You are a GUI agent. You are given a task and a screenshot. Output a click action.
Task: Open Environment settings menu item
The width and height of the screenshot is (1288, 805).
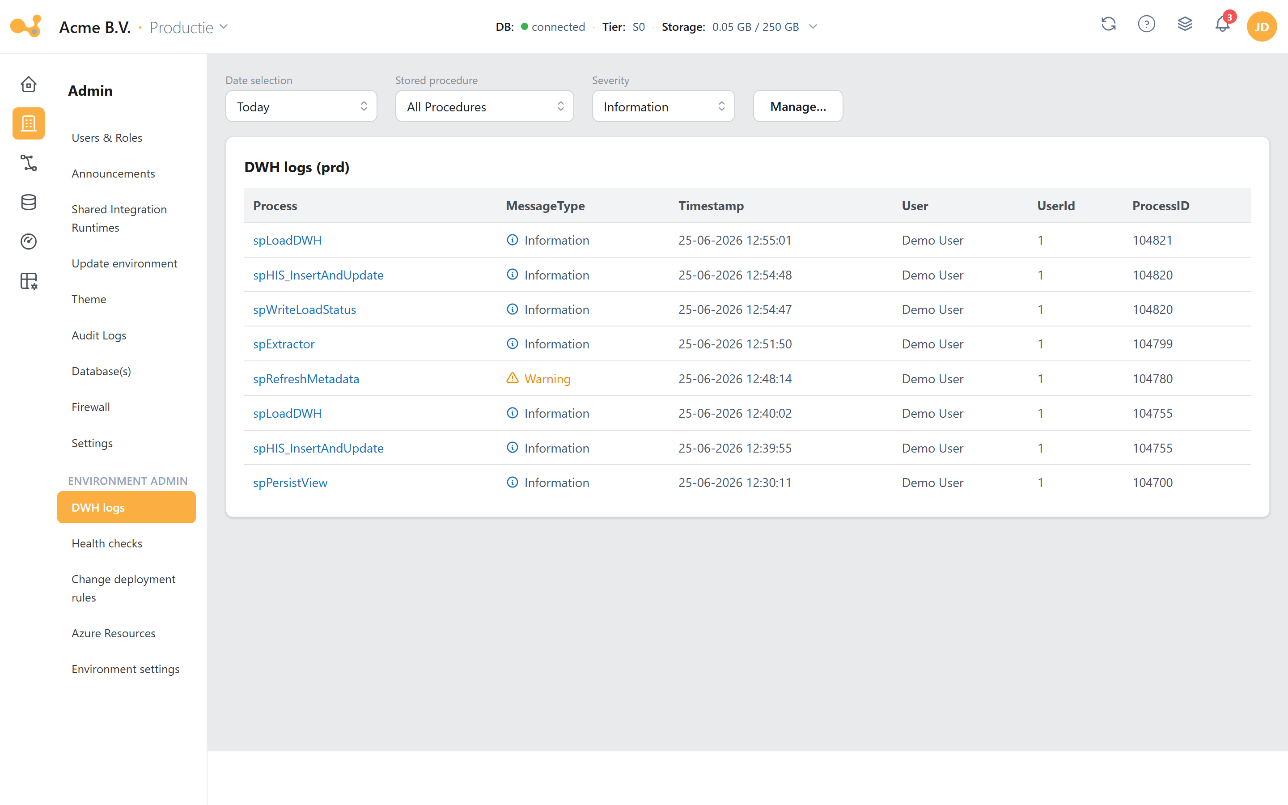pos(126,669)
